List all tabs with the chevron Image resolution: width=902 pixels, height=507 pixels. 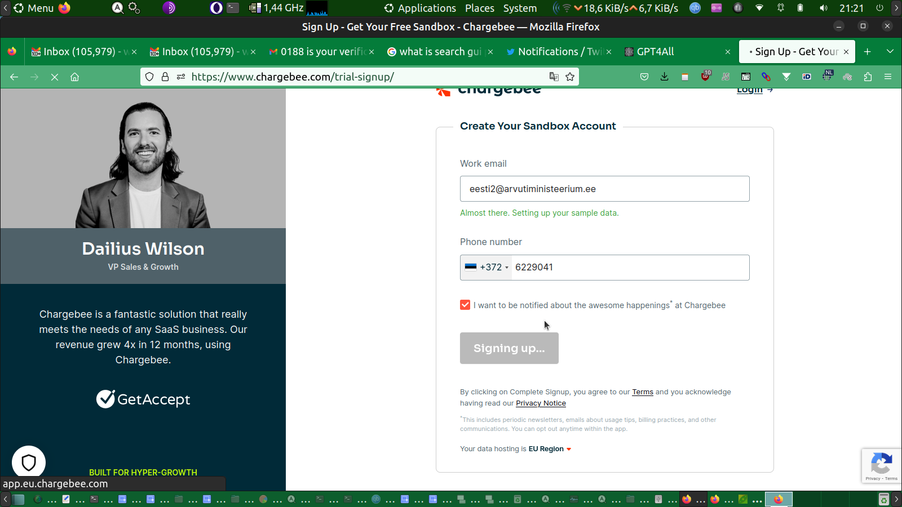coord(890,52)
